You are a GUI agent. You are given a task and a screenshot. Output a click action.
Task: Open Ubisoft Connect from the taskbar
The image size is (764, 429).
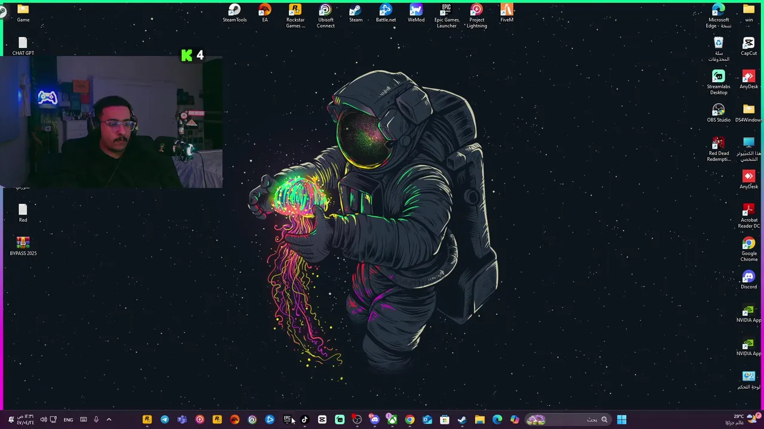pyautogui.click(x=252, y=419)
